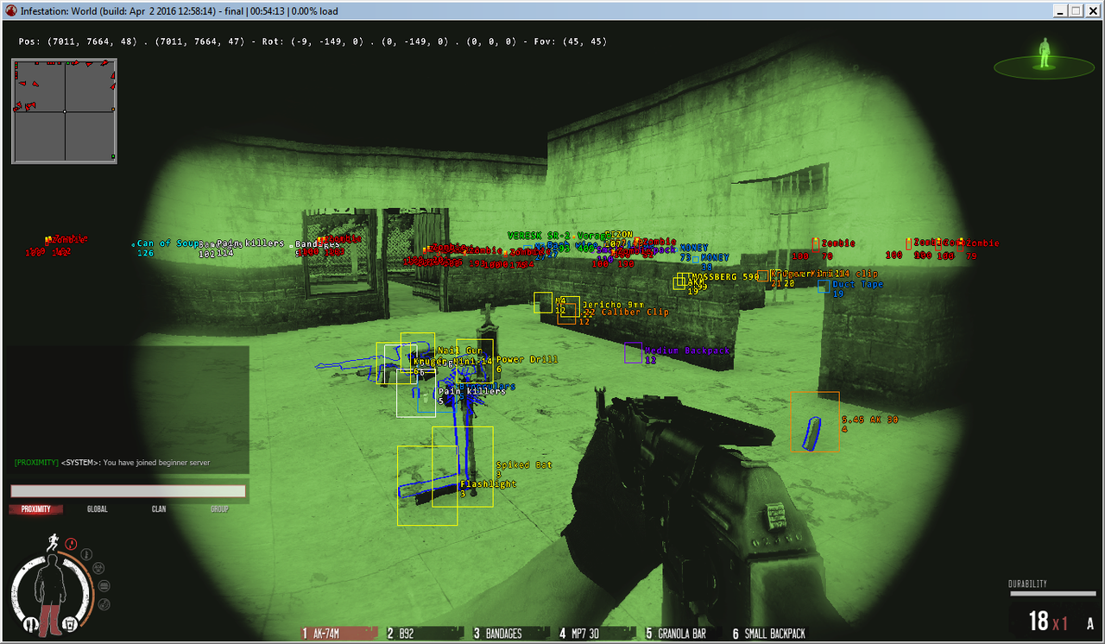Click the Duct Tape item label
The height and width of the screenshot is (644, 1105).
coord(858,285)
